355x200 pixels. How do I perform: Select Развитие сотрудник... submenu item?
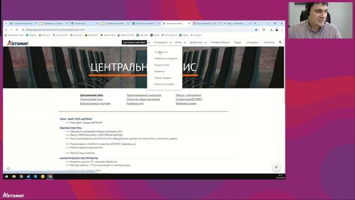pos(166,58)
